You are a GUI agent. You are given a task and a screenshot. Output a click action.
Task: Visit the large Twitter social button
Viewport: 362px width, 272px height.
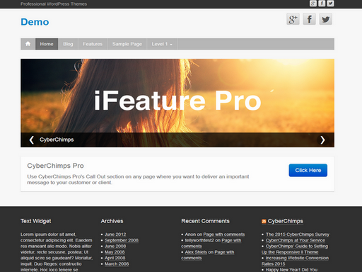tap(325, 19)
